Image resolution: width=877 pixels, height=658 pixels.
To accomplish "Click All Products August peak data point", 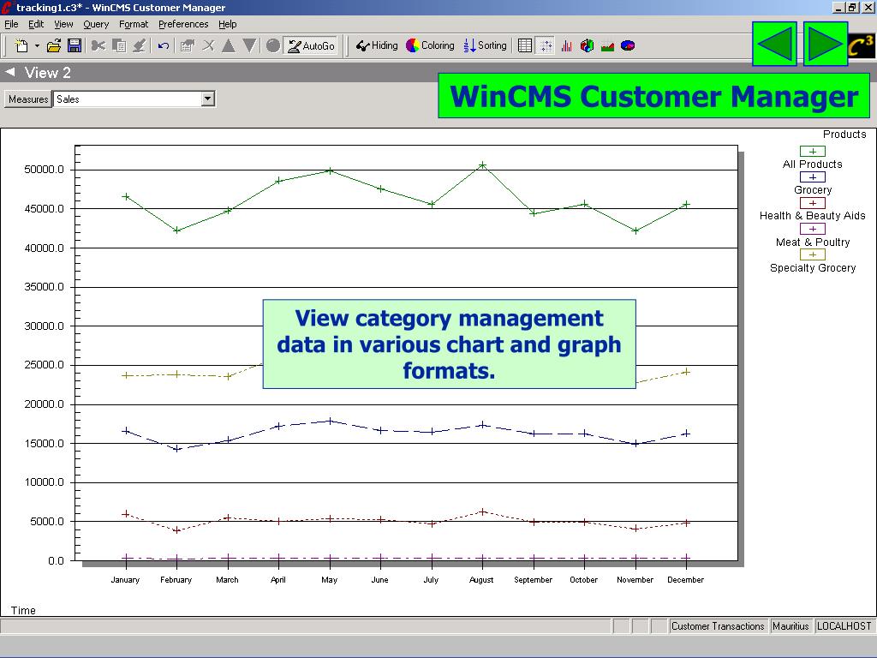I will [x=482, y=165].
